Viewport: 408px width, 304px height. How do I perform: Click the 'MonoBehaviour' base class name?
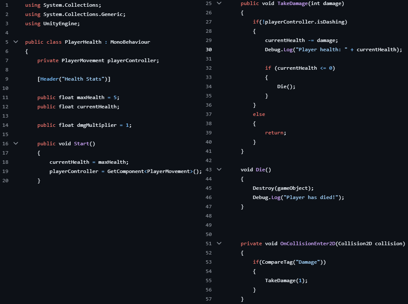tap(130, 42)
